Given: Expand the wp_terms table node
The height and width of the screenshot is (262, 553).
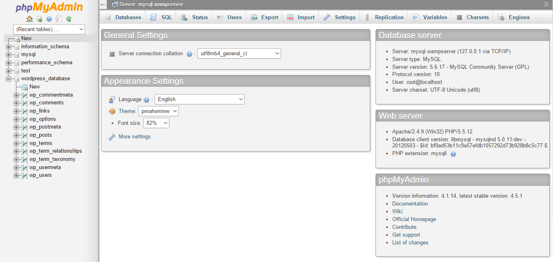Looking at the screenshot, I should click(x=16, y=143).
